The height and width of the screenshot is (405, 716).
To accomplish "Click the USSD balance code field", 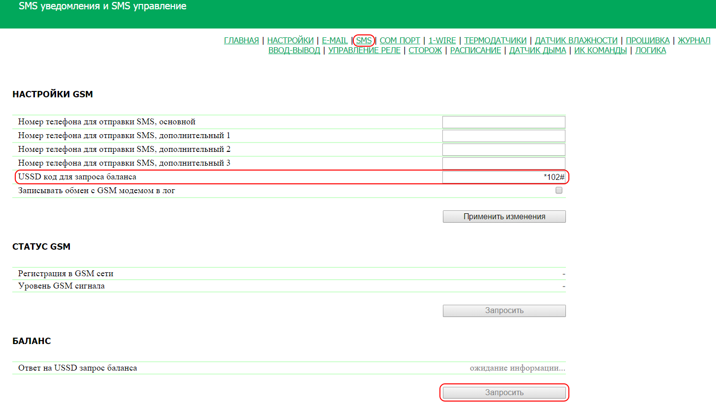I will coord(503,177).
